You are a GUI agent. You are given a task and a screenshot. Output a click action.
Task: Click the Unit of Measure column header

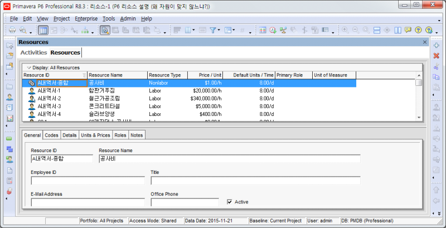(x=334, y=75)
